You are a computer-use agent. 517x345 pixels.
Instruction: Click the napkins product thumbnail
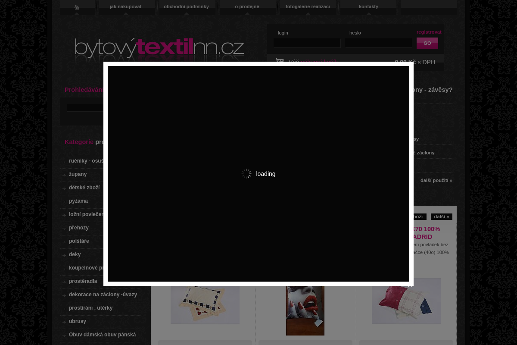point(205,304)
